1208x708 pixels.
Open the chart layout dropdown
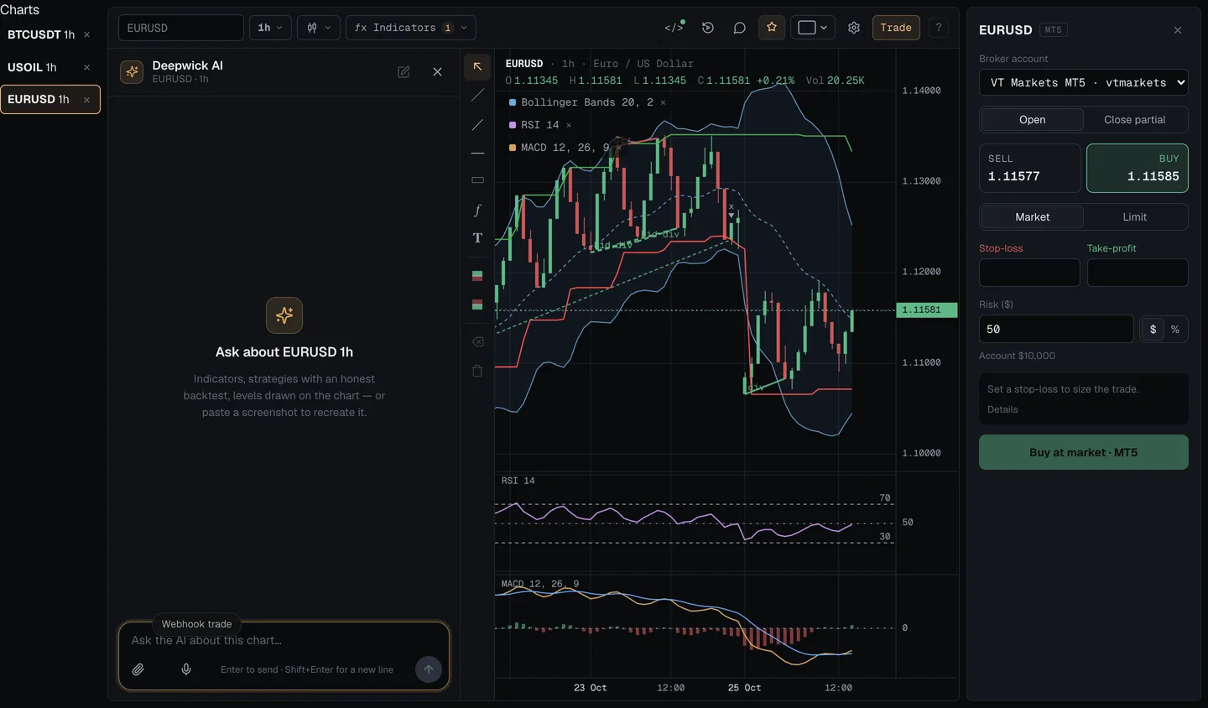point(812,28)
